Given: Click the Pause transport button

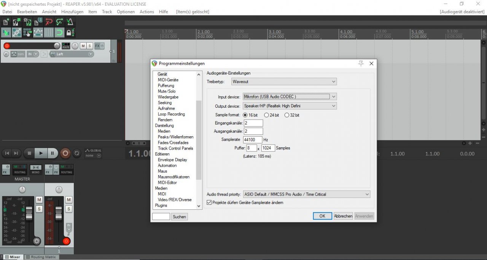Looking at the screenshot, I should 53,153.
